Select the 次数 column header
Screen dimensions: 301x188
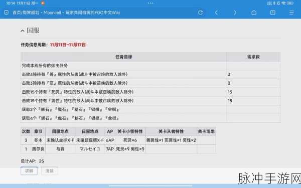point(26,131)
